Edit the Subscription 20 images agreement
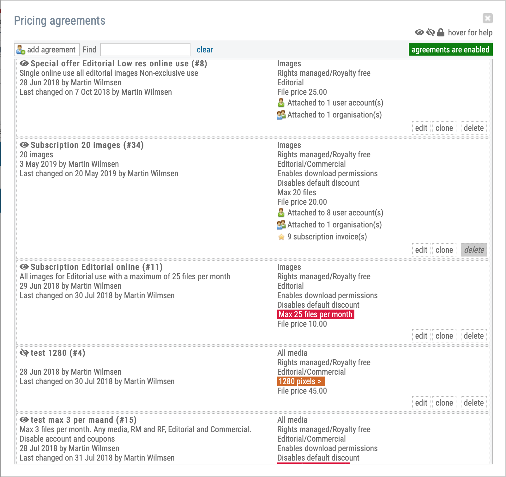This screenshot has height=477, width=506. pos(421,250)
